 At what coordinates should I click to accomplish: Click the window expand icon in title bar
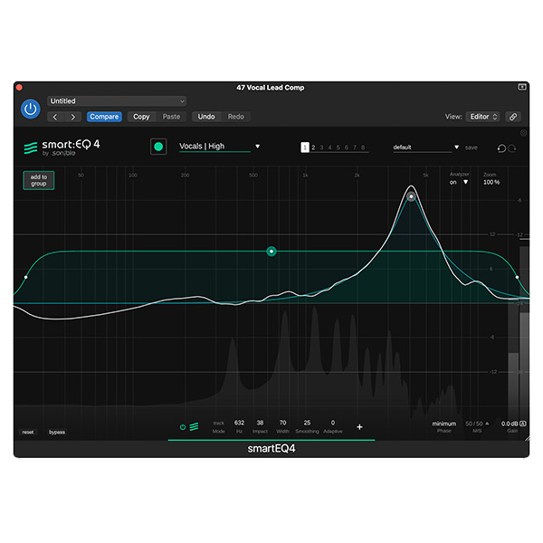522,87
